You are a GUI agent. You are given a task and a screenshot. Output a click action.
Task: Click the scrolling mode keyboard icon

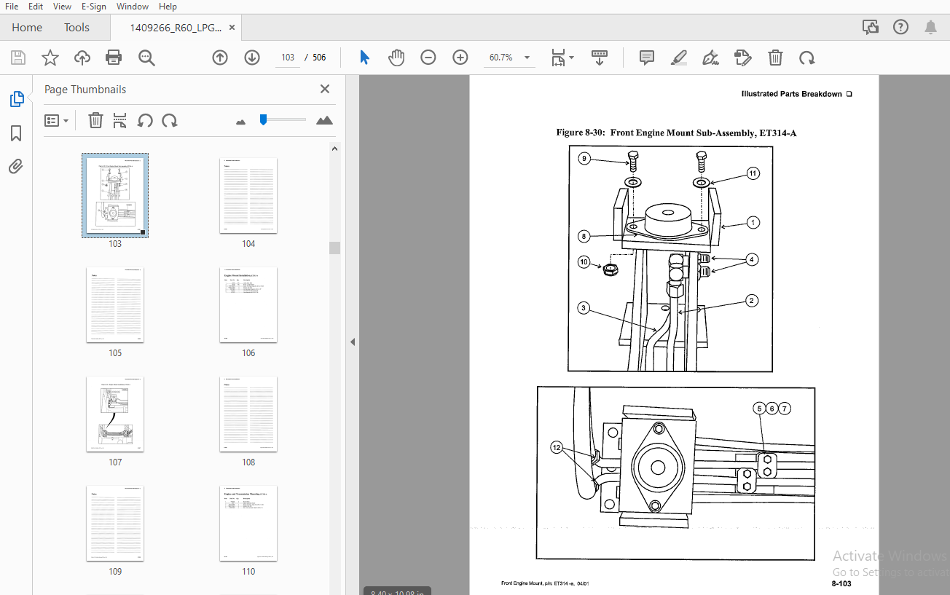tap(600, 58)
